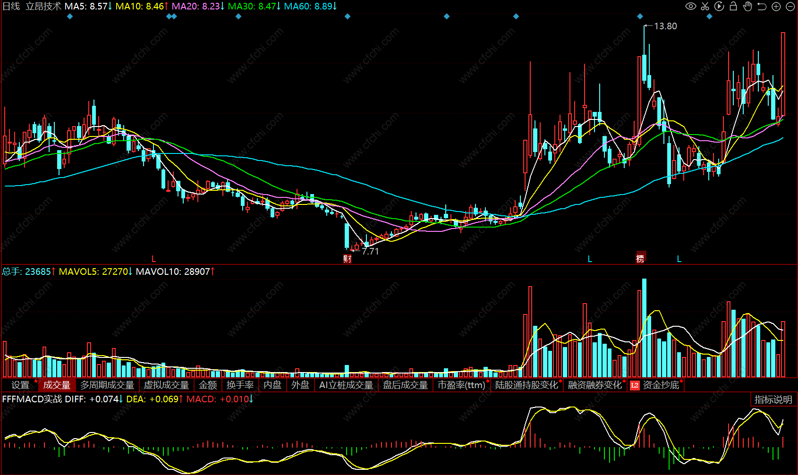Select the scissors range-cut tool
Image resolution: width=798 pixels, height=475 pixels.
[705, 6]
